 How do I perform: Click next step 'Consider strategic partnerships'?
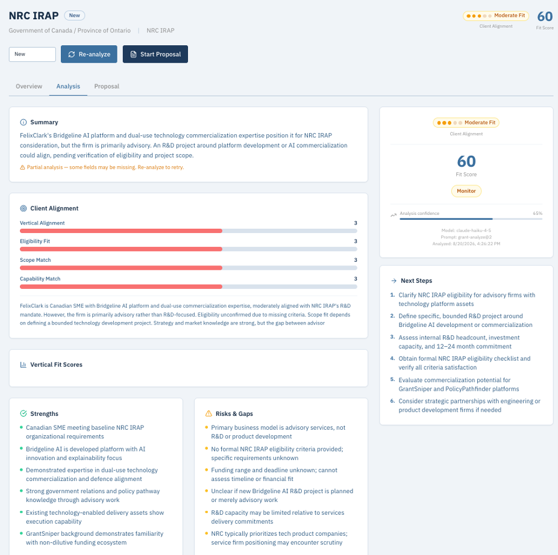pos(469,405)
